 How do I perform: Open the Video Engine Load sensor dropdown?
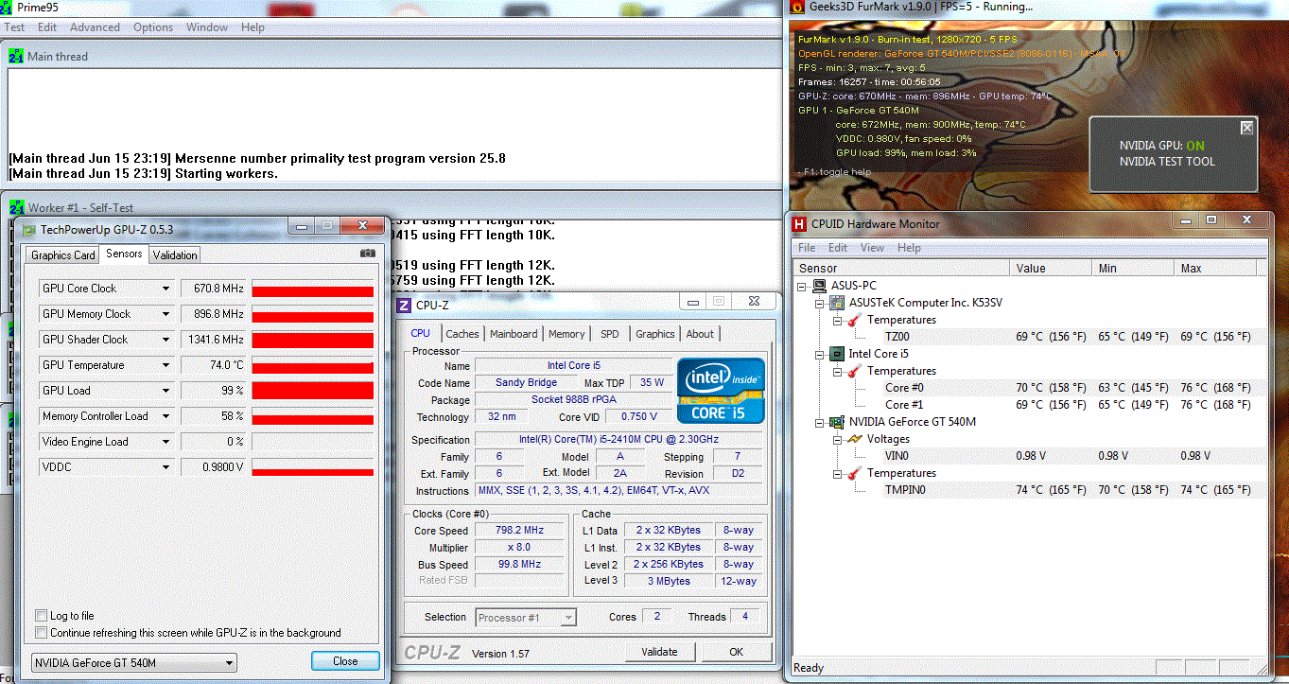tap(166, 442)
